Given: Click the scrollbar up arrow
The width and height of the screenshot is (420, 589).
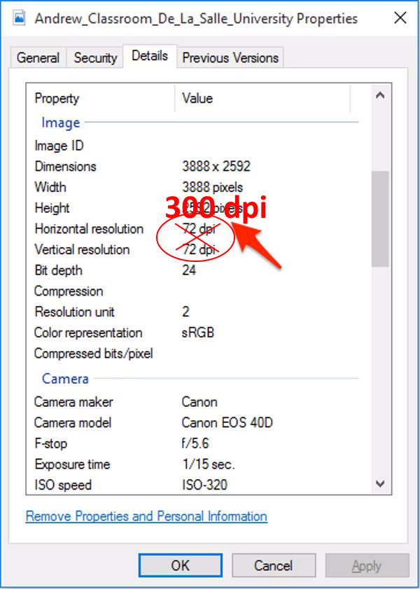Looking at the screenshot, I should click(x=380, y=95).
